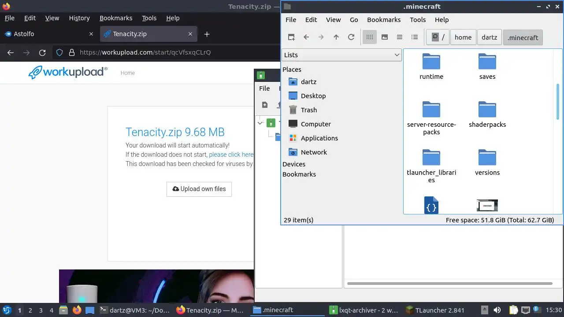
Task: Select the saves folder
Action: (487, 67)
